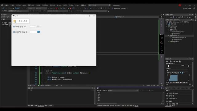Click the diagnostic tools zoom out icon

pyautogui.click(x=177, y=62)
